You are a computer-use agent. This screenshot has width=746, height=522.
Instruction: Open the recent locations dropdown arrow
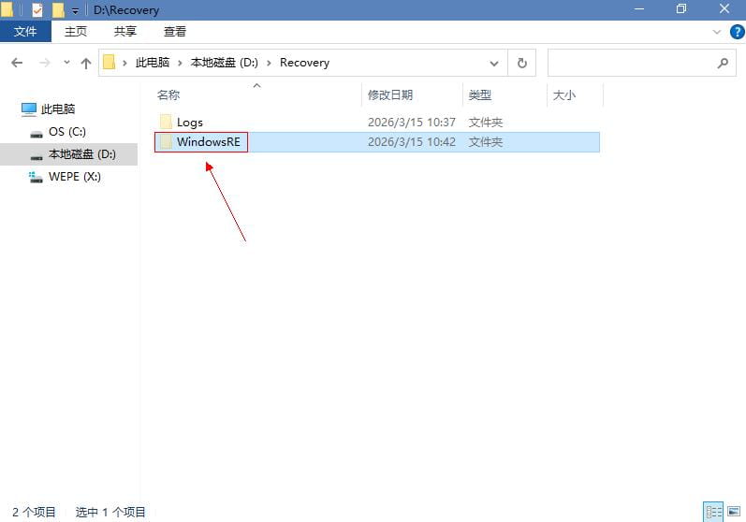point(66,63)
